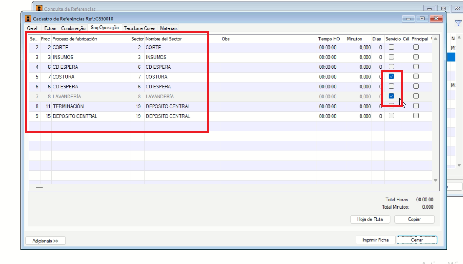Minimize the Consulta de Referencias window
This screenshot has width=463, height=264.
pos(430,8)
